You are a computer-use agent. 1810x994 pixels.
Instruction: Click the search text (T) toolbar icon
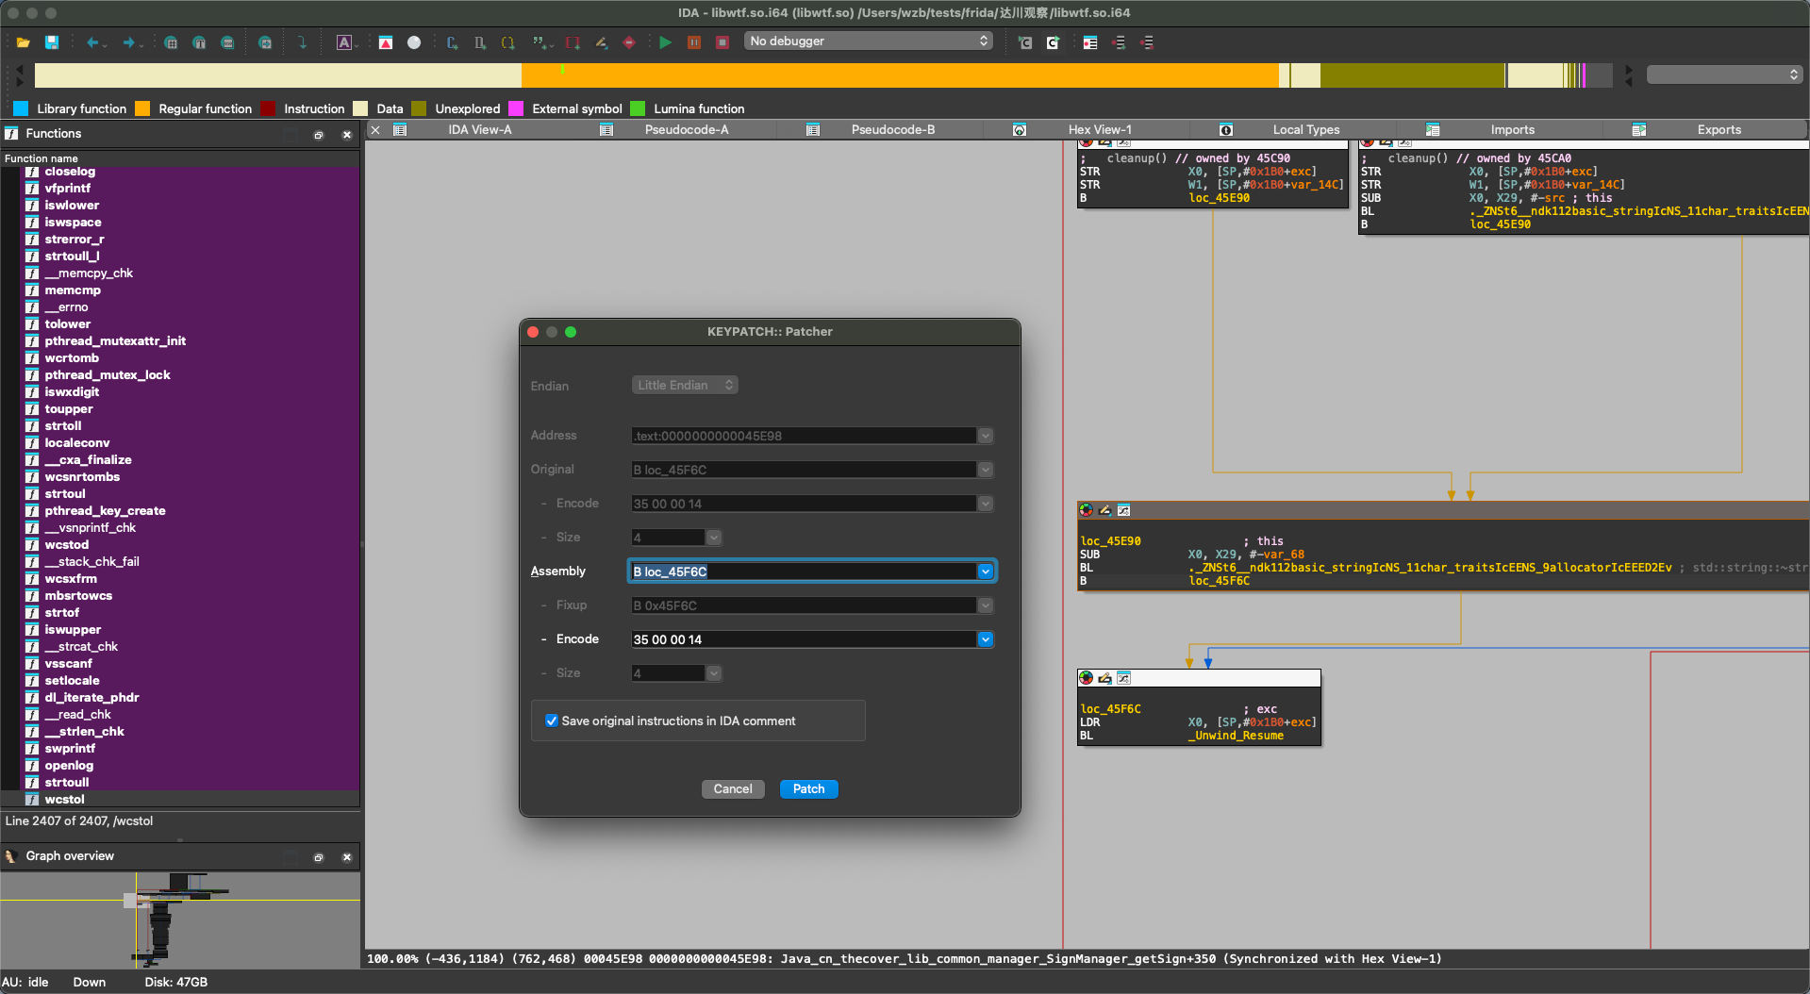(x=199, y=42)
